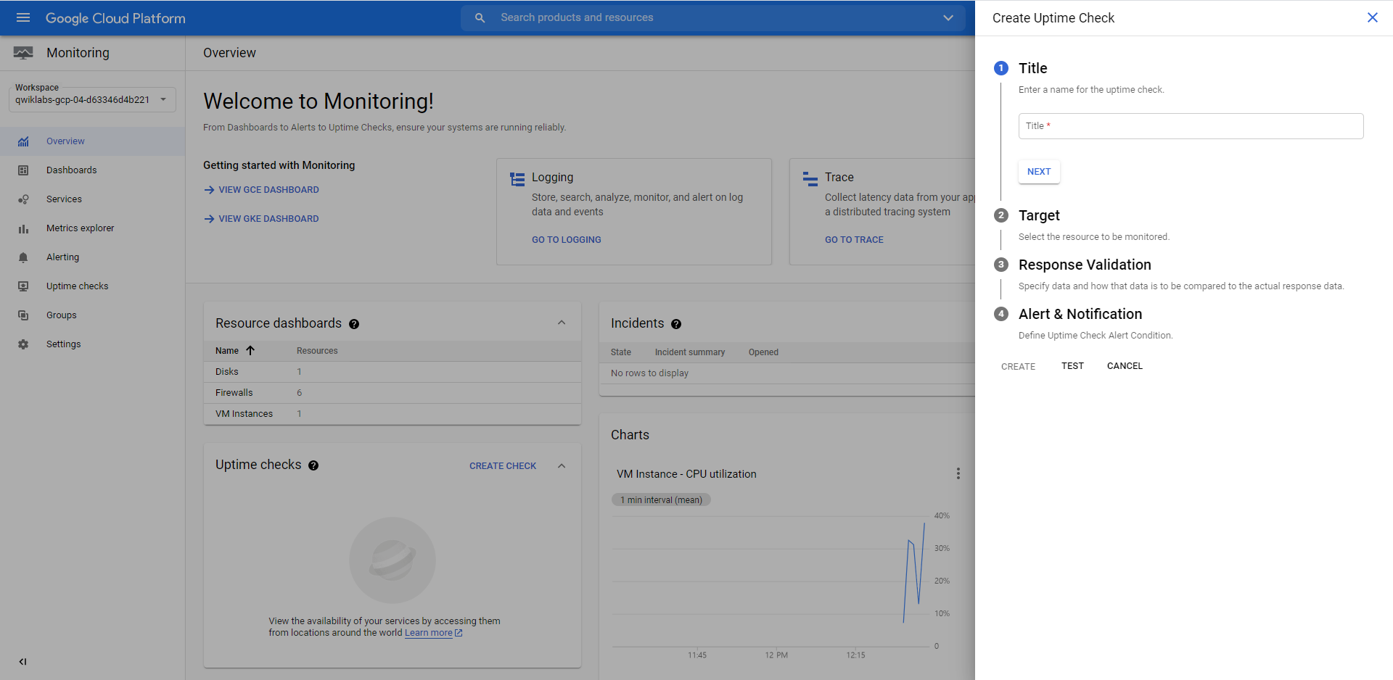Screen dimensions: 1393x680
Task: Click the Overview chart icon in sidebar
Action: (x=23, y=141)
